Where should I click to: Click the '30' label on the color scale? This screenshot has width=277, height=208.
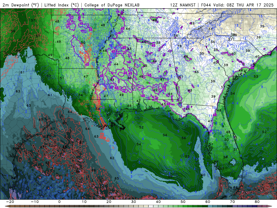point(134,202)
